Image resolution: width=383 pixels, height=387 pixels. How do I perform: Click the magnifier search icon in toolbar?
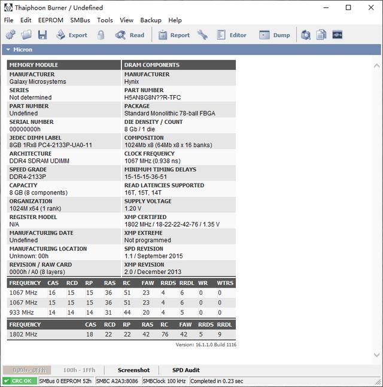click(306, 35)
